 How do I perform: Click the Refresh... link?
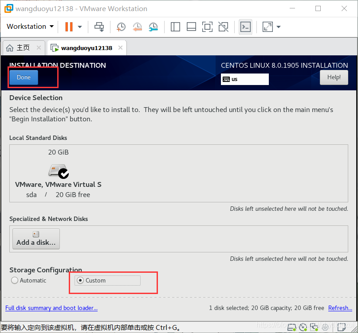[340, 308]
